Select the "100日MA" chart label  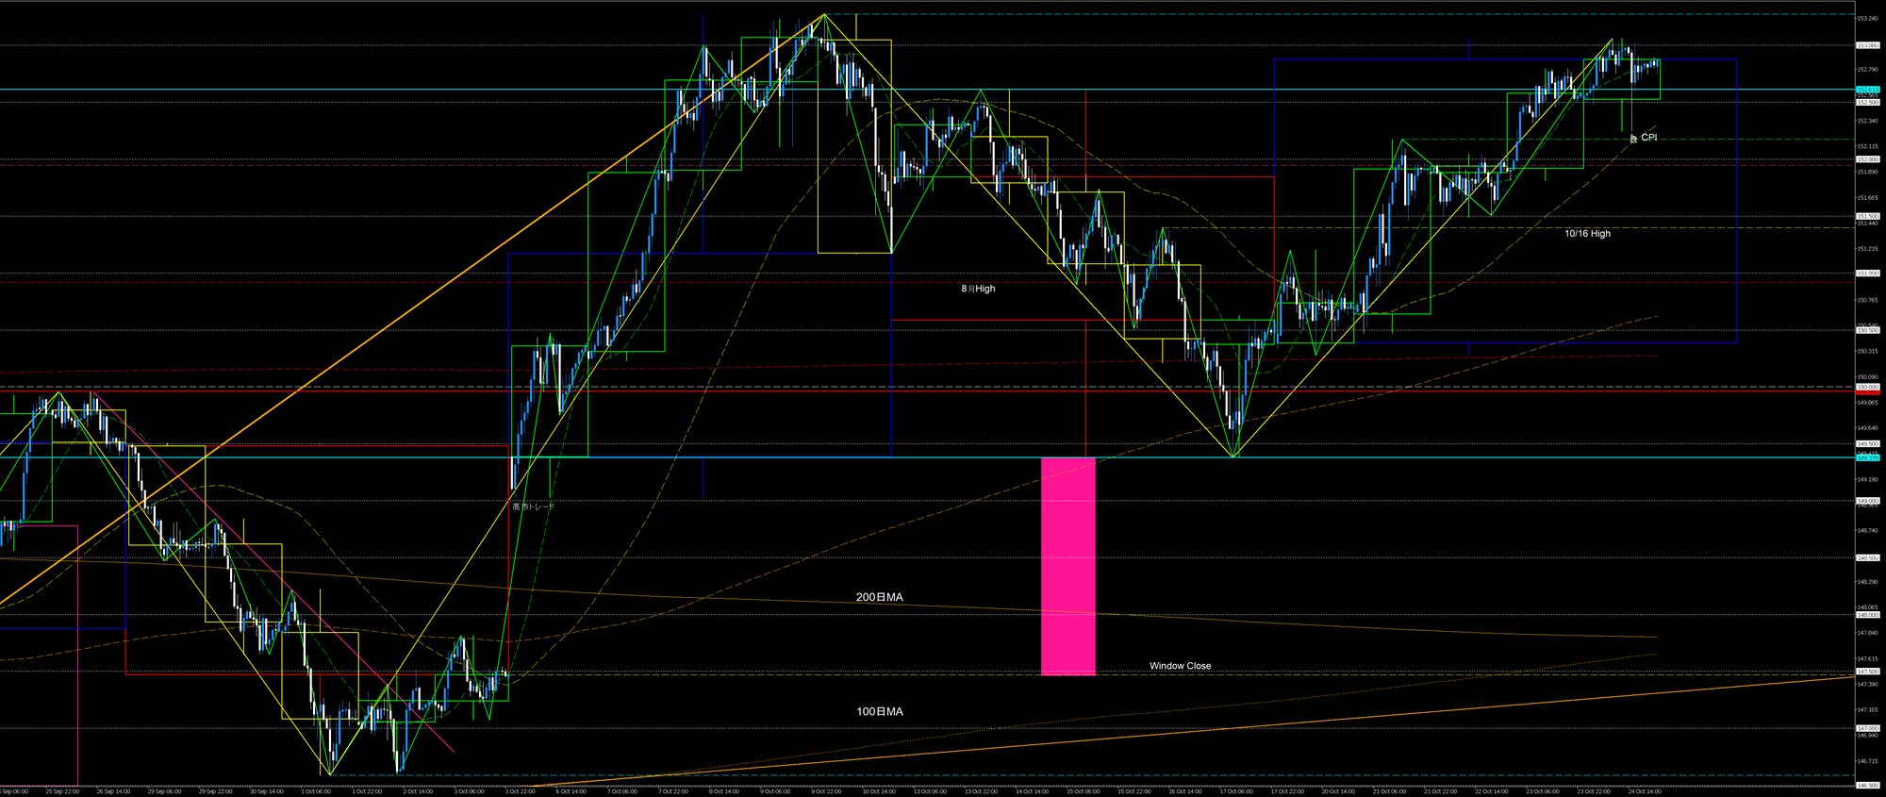coord(879,711)
